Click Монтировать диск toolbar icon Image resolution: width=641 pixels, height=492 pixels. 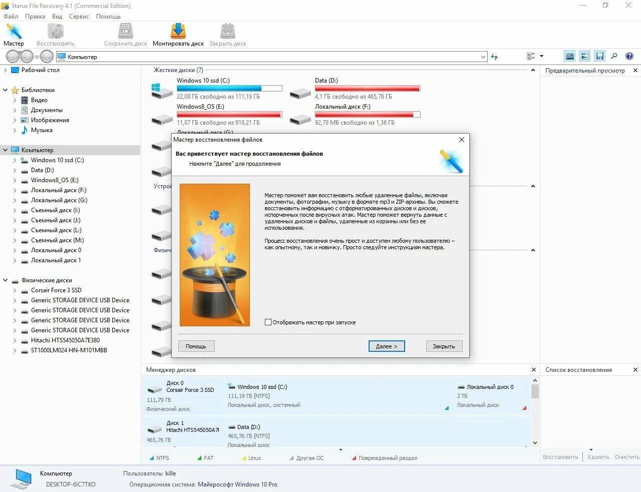tap(178, 35)
